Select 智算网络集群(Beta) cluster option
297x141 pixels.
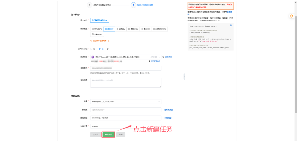(100, 20)
